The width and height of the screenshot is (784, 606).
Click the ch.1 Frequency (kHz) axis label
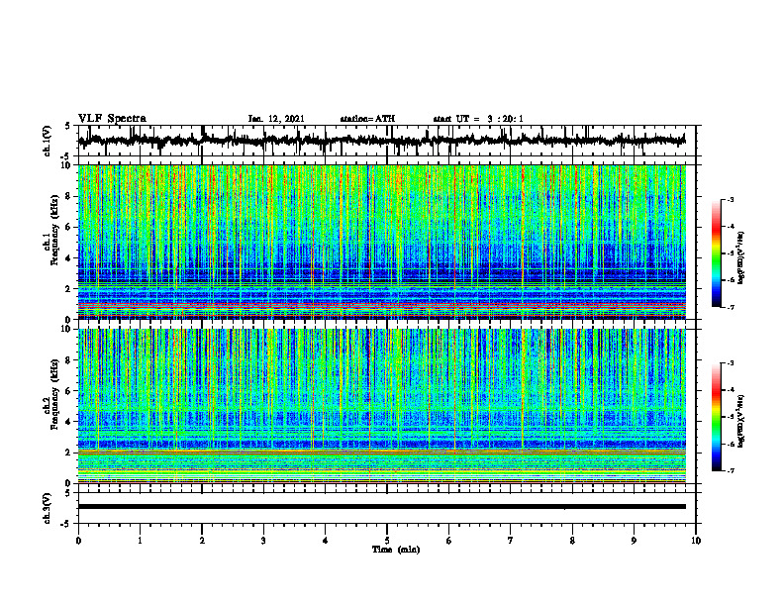(54, 230)
